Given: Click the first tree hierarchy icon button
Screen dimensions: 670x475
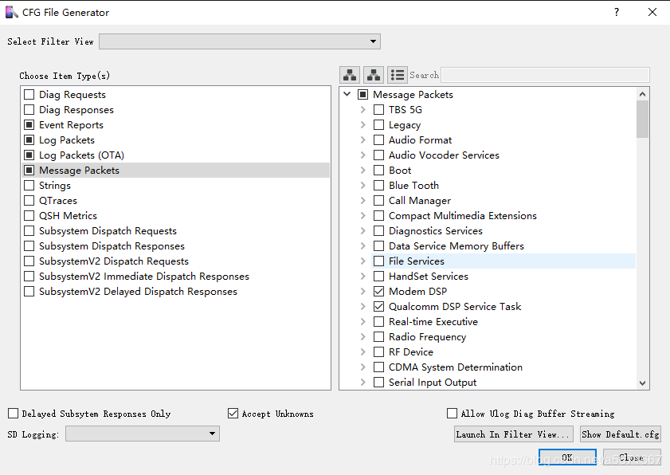Looking at the screenshot, I should [350, 75].
